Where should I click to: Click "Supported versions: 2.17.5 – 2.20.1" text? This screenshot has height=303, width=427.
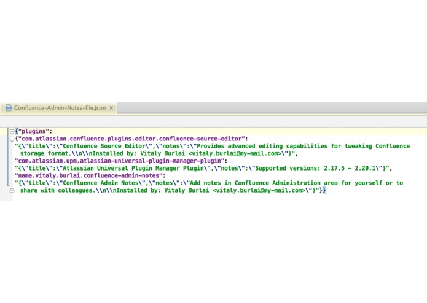[315, 168]
